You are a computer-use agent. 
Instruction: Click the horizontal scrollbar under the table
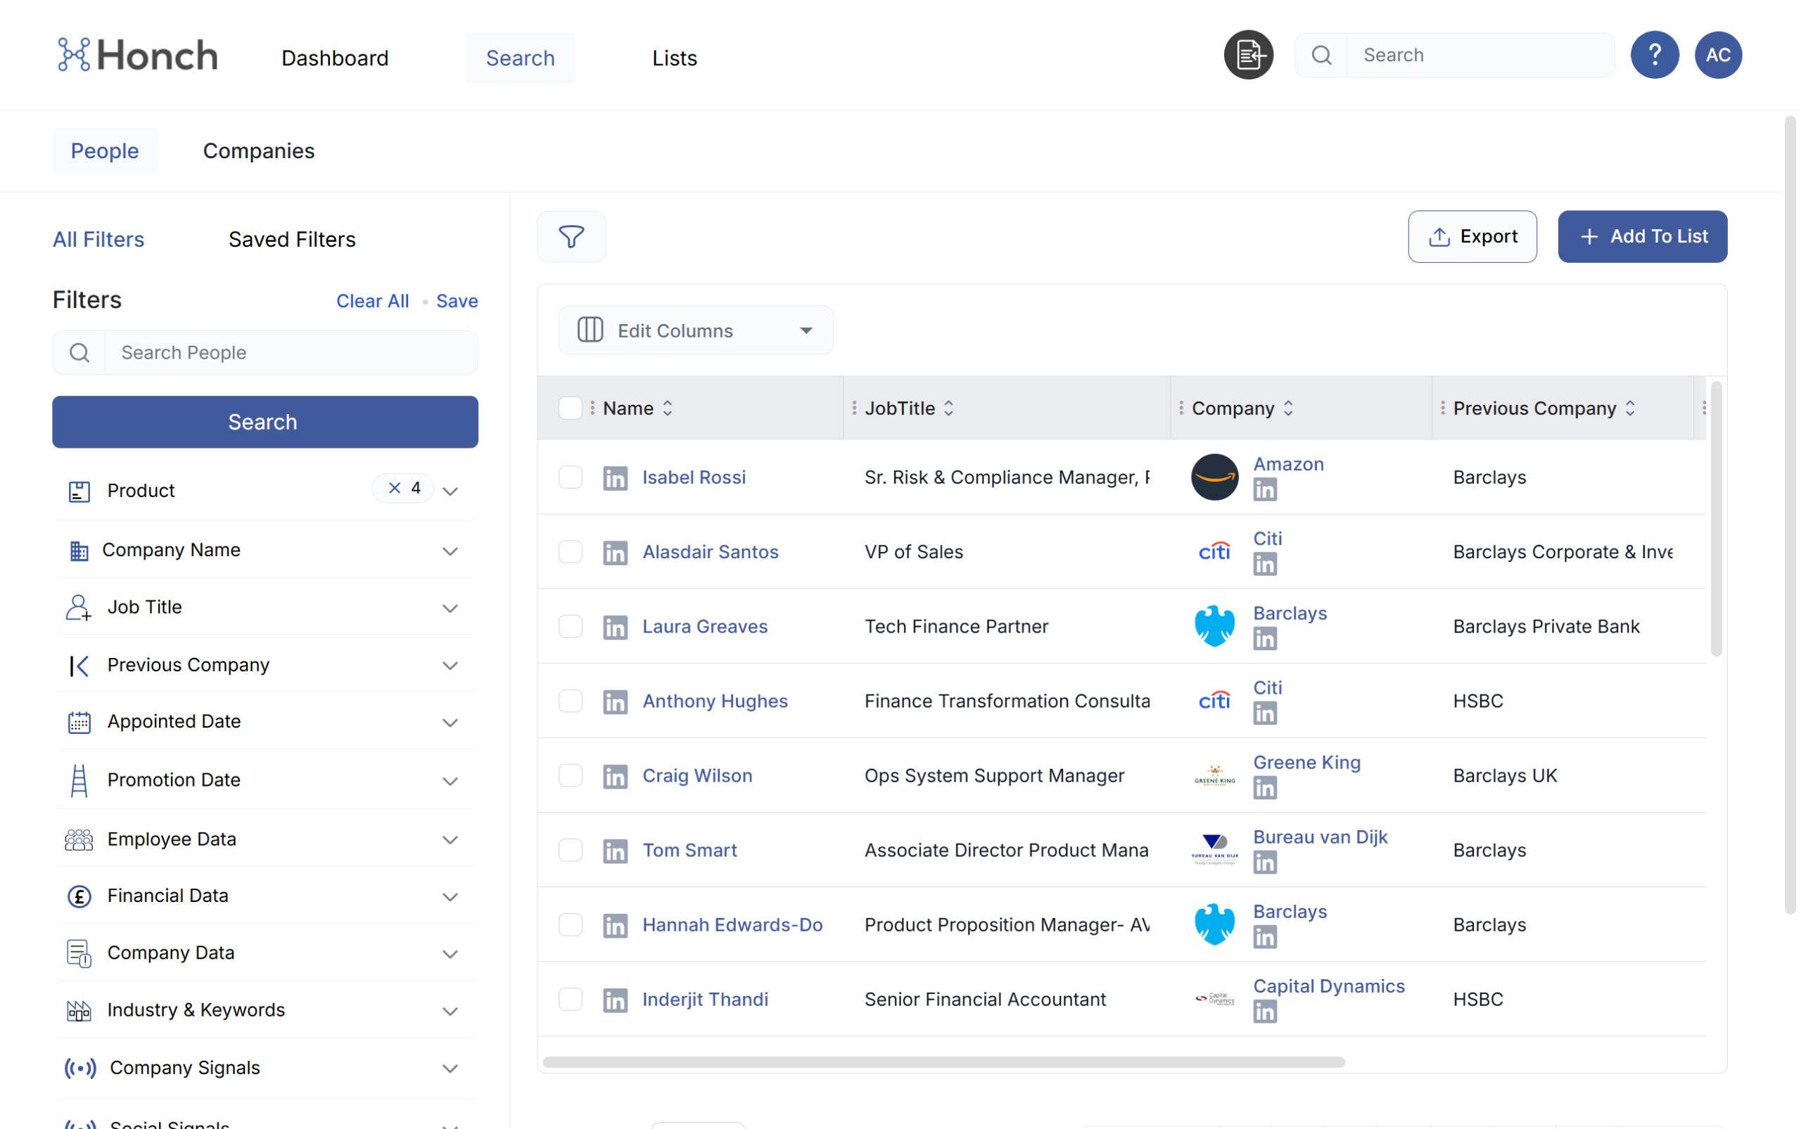pos(943,1062)
